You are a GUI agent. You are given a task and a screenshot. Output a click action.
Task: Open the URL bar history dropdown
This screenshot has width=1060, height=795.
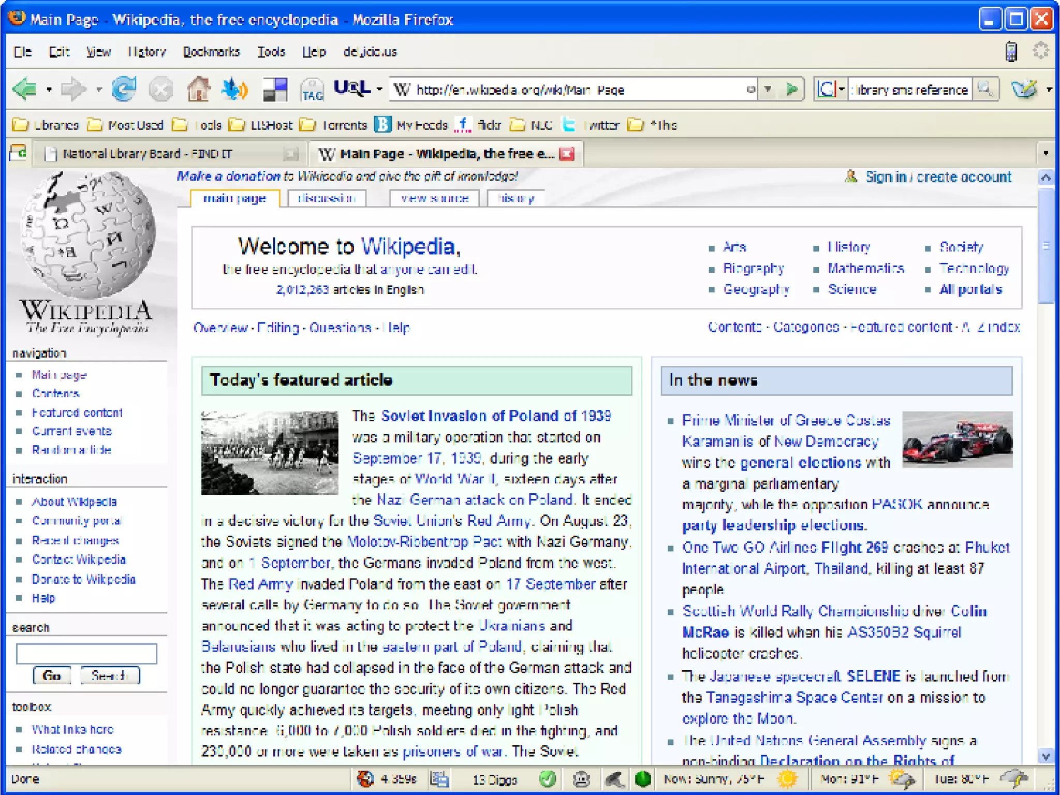(x=768, y=90)
